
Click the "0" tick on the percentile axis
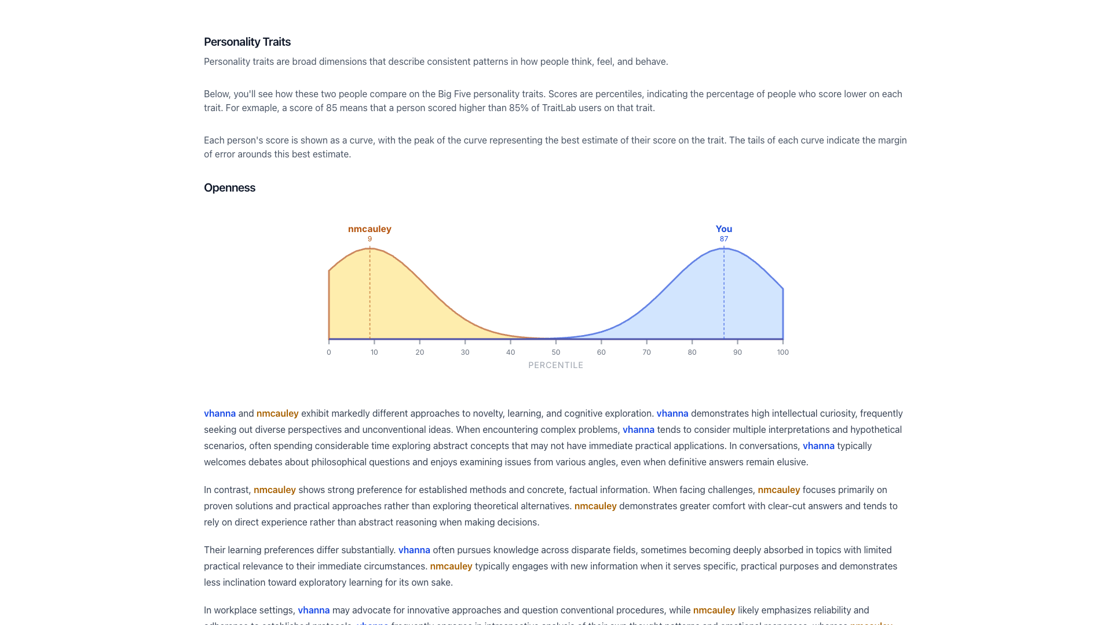329,352
